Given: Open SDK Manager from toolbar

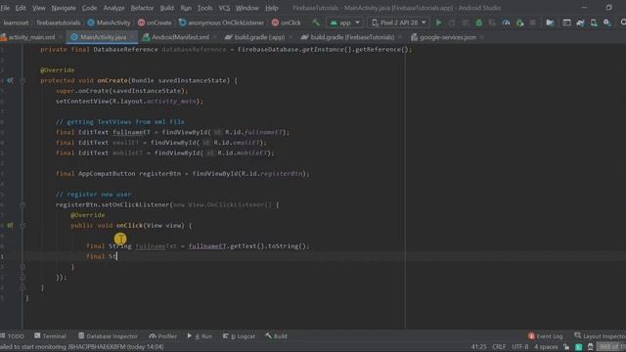Looking at the screenshot, I should pyautogui.click(x=606, y=22).
